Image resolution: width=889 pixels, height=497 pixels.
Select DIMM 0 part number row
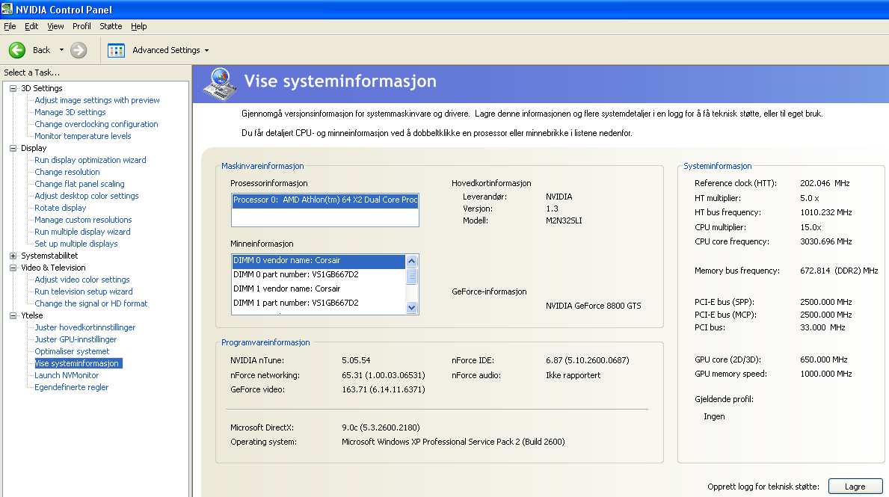coord(319,274)
